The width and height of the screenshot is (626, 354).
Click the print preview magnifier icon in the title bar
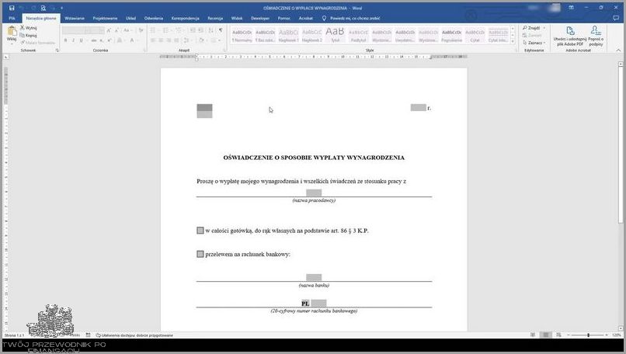click(43, 8)
